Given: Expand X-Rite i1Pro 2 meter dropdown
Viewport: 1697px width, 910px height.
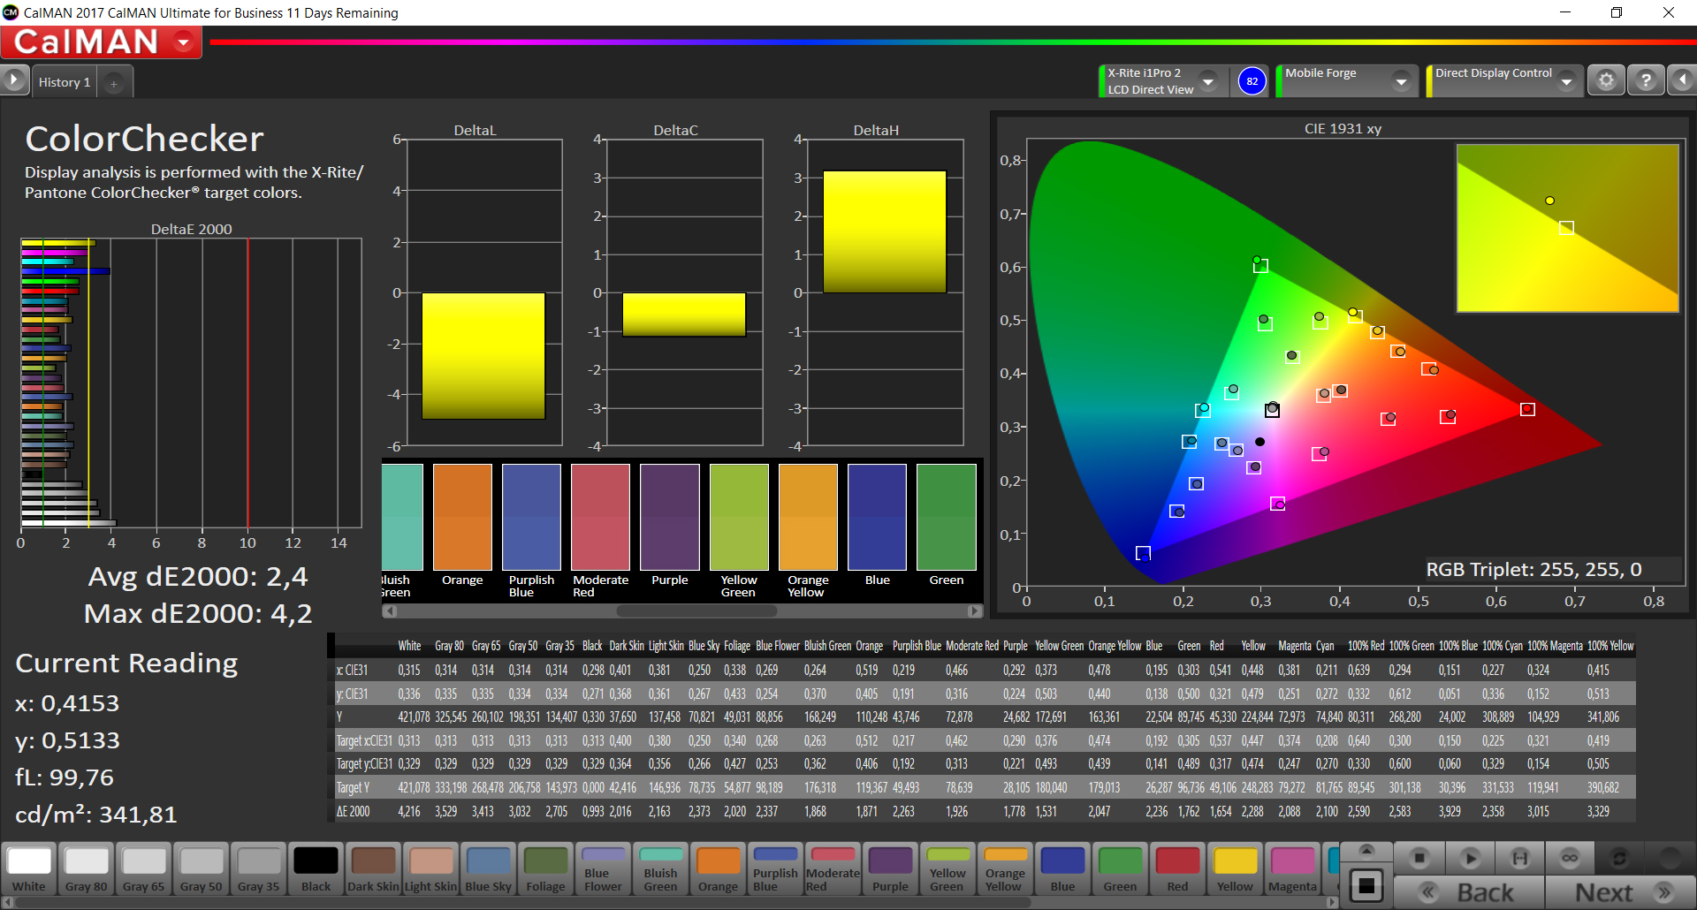Looking at the screenshot, I should [x=1208, y=81].
